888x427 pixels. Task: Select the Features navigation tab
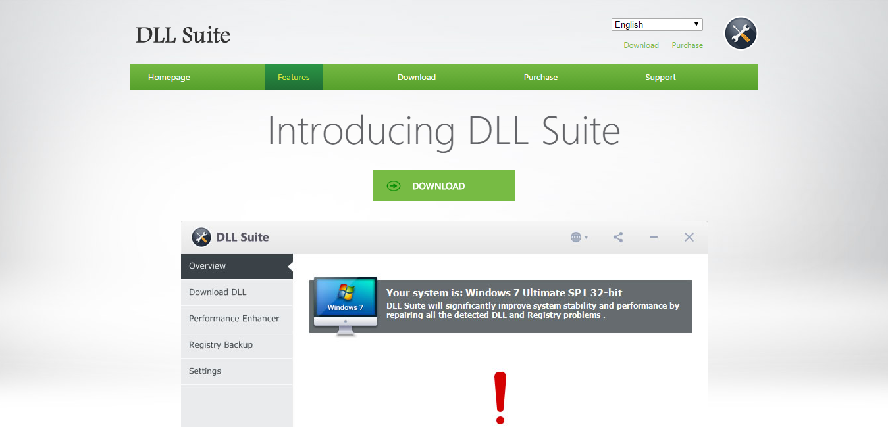click(x=294, y=77)
